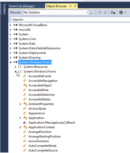Click namespace braces icon of System.Windows.Forms namespace
The image size is (130, 153).
point(20,71)
